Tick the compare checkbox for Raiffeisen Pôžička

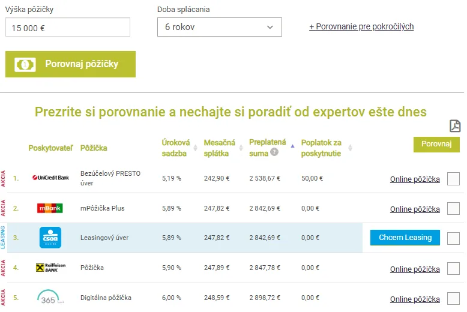point(453,268)
